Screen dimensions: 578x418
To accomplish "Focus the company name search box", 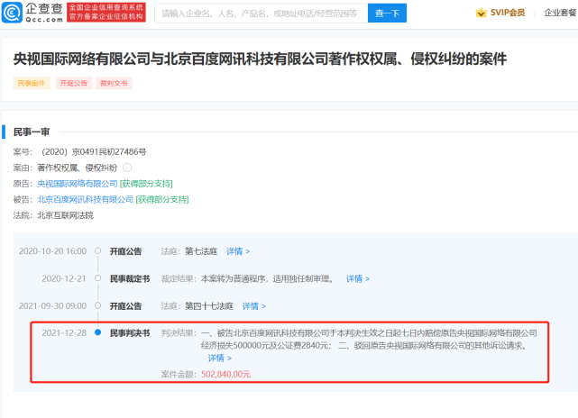I will tap(261, 14).
